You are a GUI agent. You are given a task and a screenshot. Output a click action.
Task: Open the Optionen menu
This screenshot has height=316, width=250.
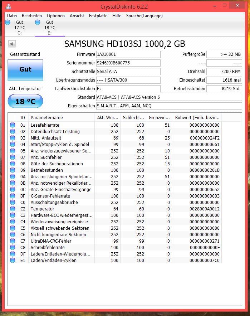click(55, 16)
